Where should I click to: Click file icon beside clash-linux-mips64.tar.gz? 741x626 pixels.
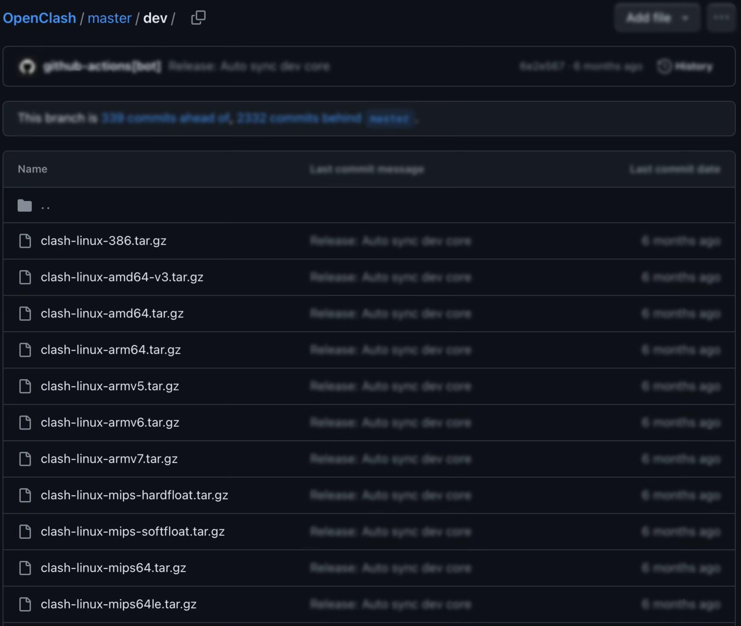[25, 568]
